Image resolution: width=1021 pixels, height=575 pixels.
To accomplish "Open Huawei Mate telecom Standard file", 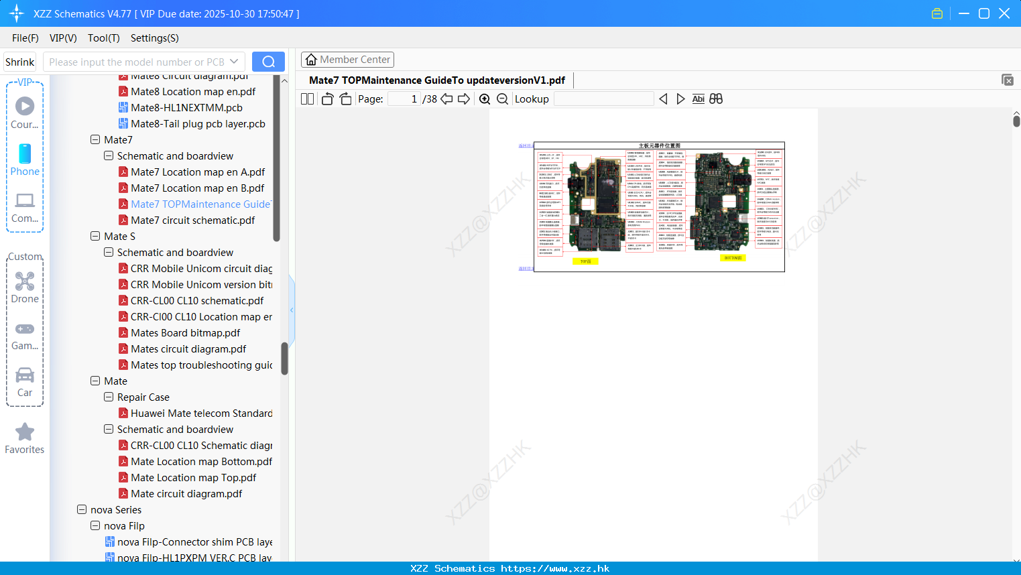I will click(x=201, y=413).
